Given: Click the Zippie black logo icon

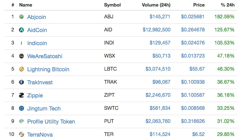Looking at the screenshot, I should (x=21, y=95).
